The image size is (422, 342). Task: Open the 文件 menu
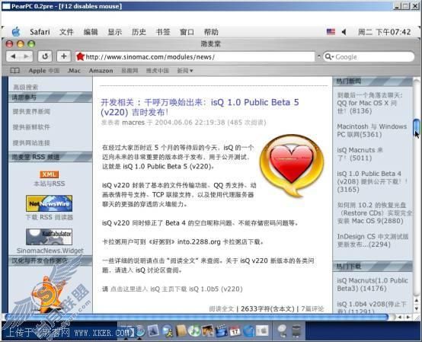[x=66, y=32]
